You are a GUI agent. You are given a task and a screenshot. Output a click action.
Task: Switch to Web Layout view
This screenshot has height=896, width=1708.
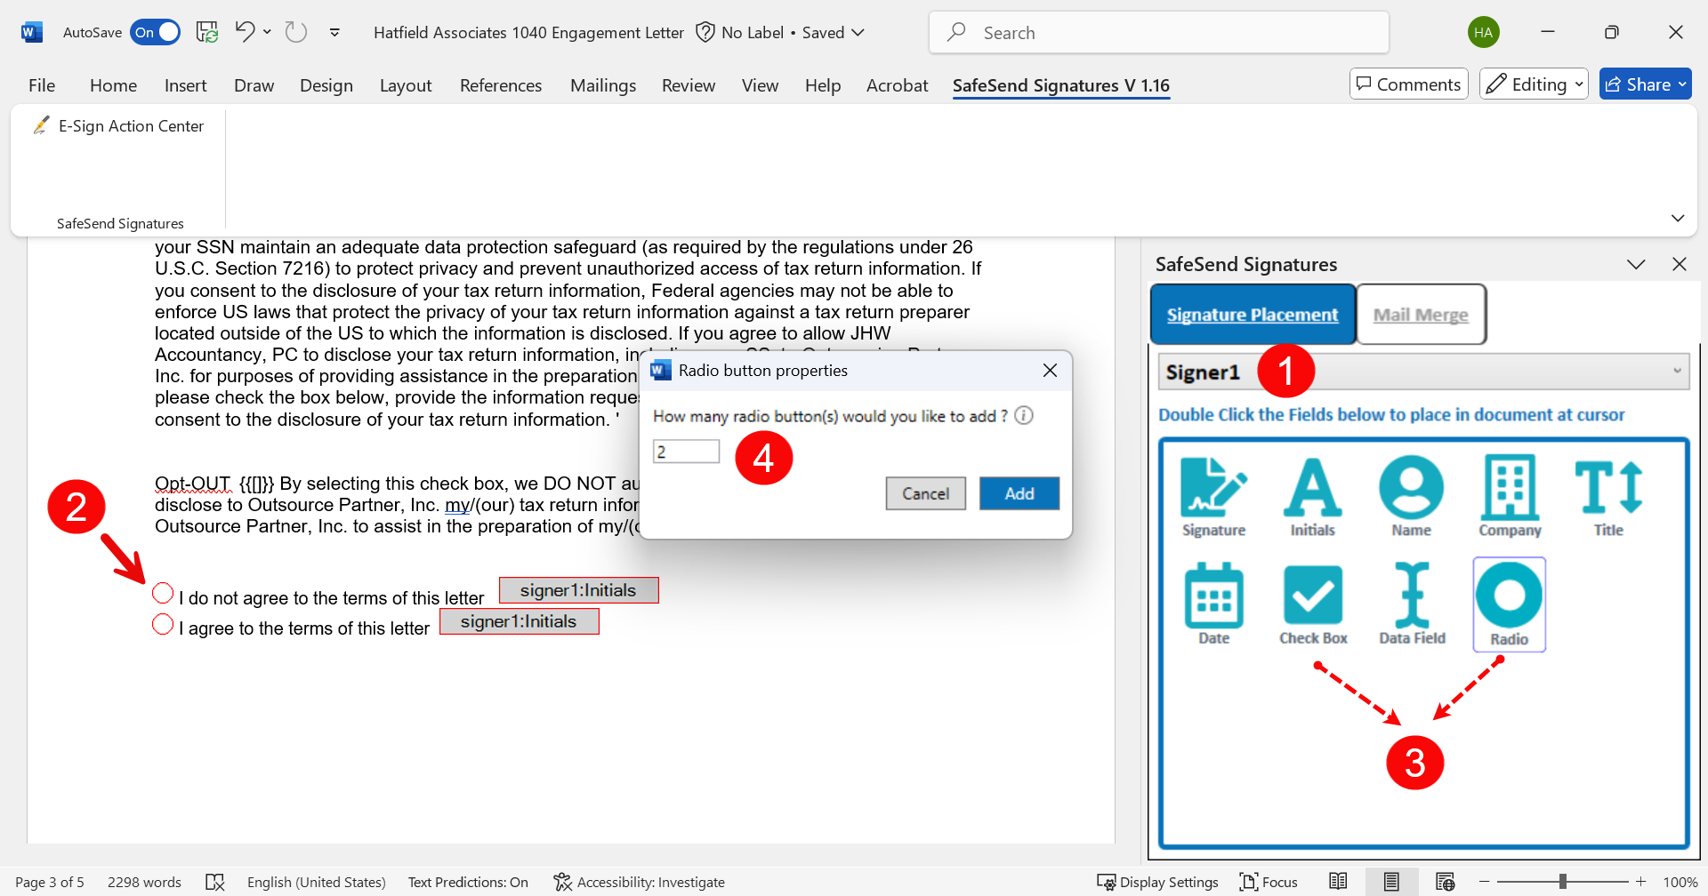(x=1445, y=882)
